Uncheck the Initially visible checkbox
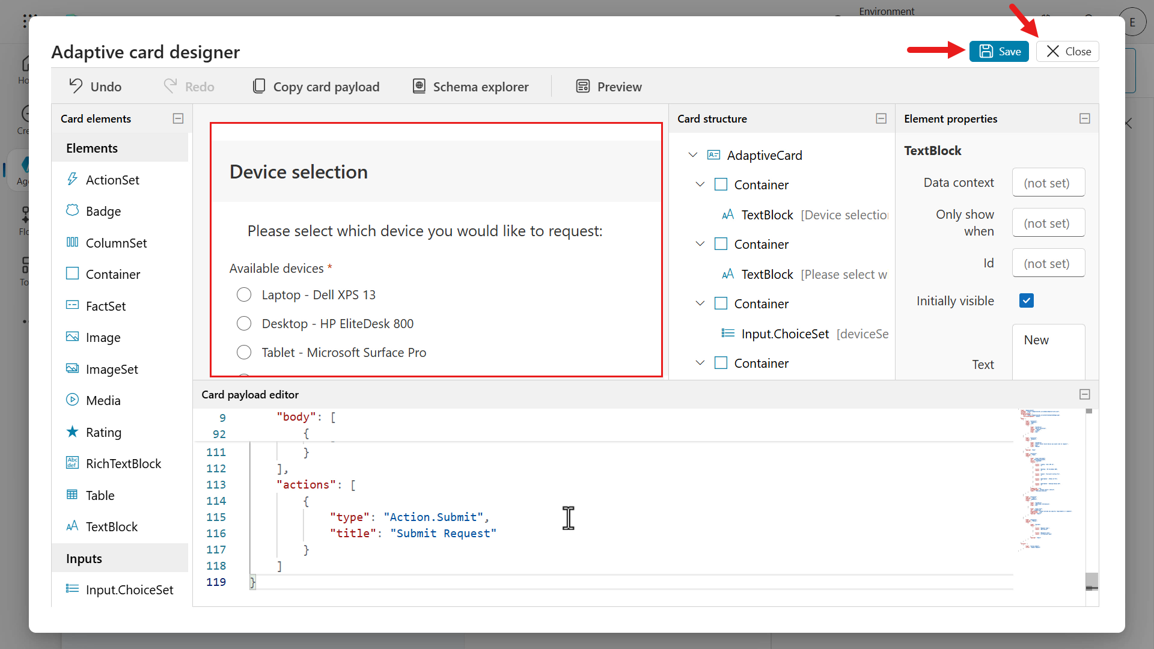This screenshot has width=1154, height=649. pos(1026,300)
